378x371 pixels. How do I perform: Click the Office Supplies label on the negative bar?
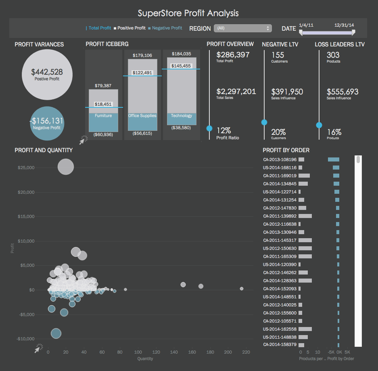click(x=142, y=115)
